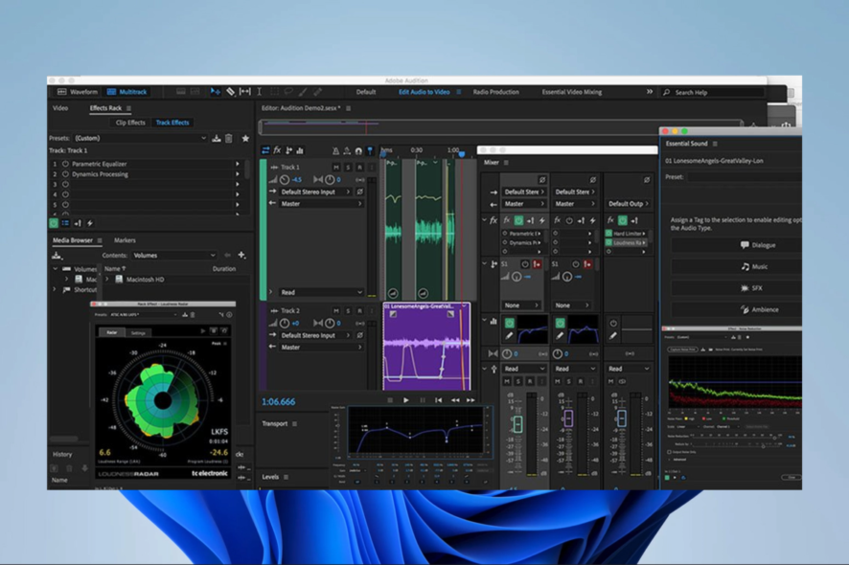
Task: Solo Track 1 in editor
Action: [348, 168]
